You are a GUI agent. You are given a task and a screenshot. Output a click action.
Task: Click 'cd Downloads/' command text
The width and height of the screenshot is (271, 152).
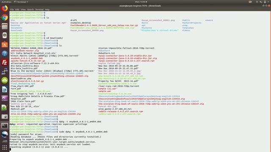coord(55,38)
